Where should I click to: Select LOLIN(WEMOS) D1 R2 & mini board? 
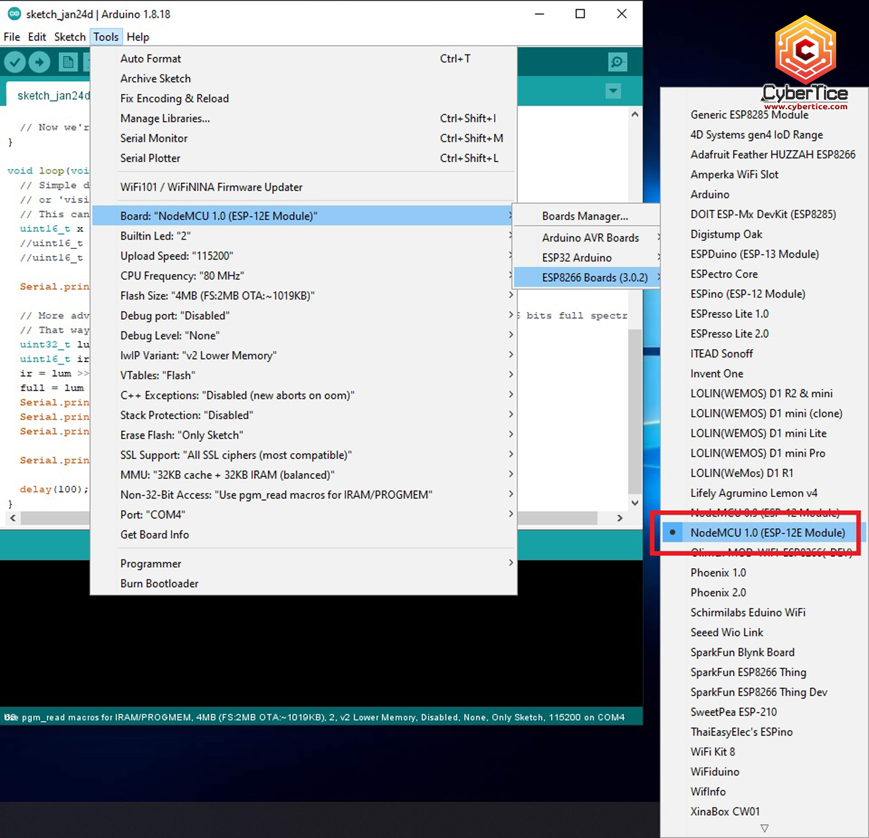tap(761, 394)
